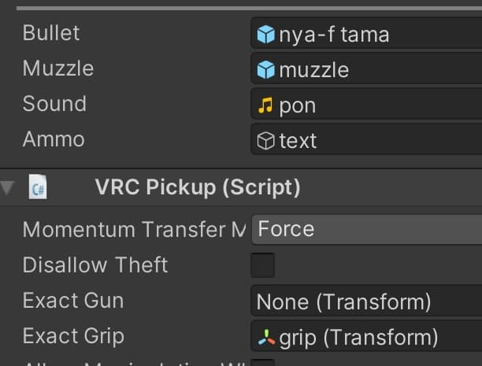Open the Momentum Transfer Mode dropdown showing Force
The height and width of the screenshot is (366, 482).
(x=367, y=230)
